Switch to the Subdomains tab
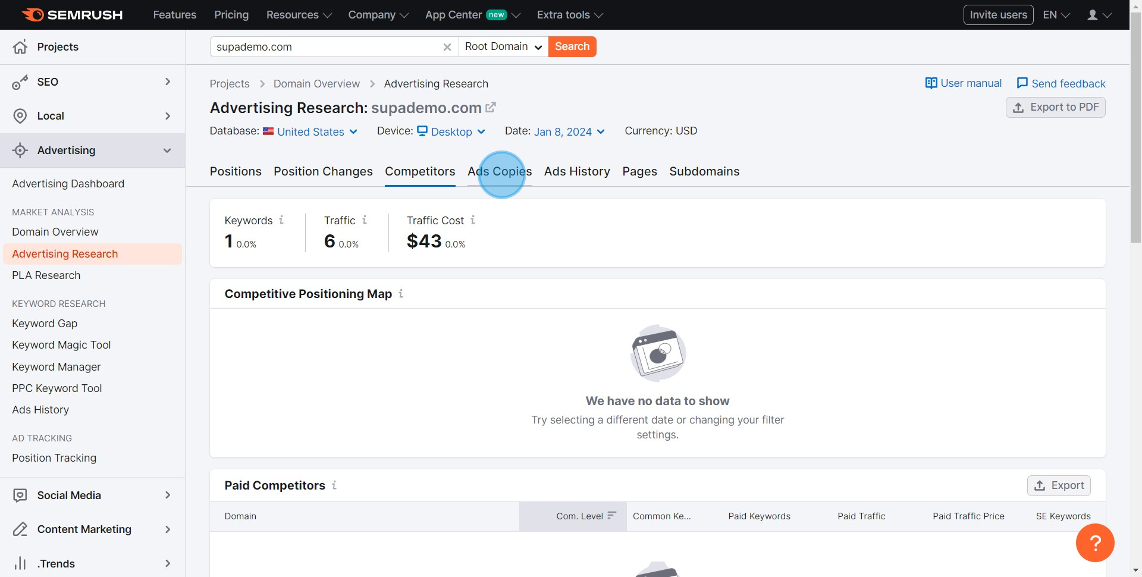The width and height of the screenshot is (1142, 577). (704, 171)
